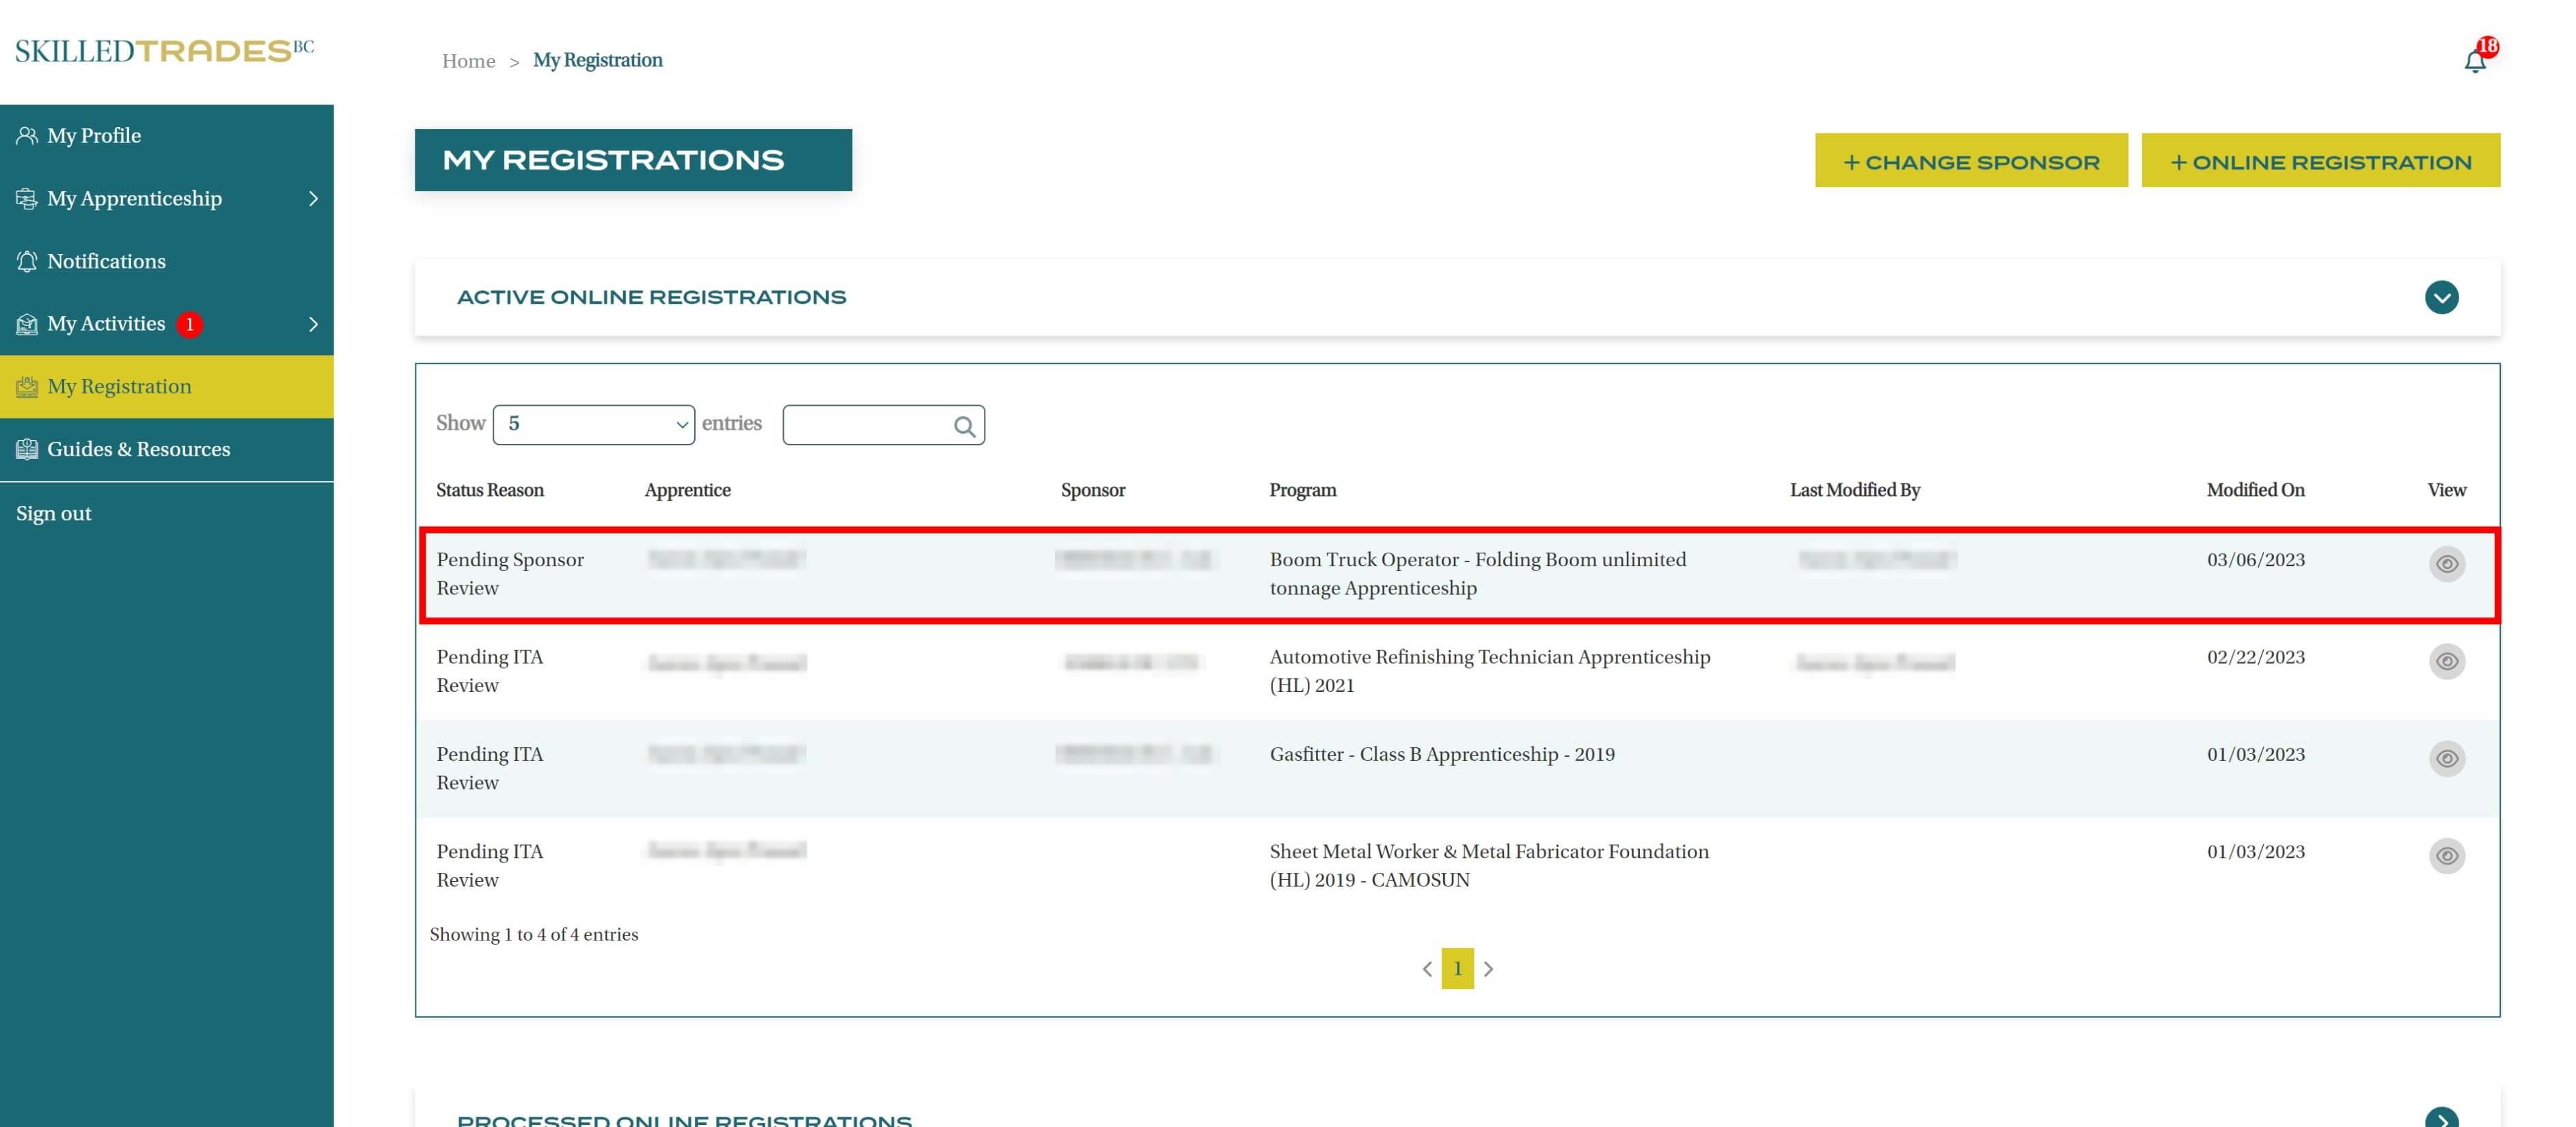Click the Guides & Resources book icon
The height and width of the screenshot is (1127, 2576).
click(27, 449)
